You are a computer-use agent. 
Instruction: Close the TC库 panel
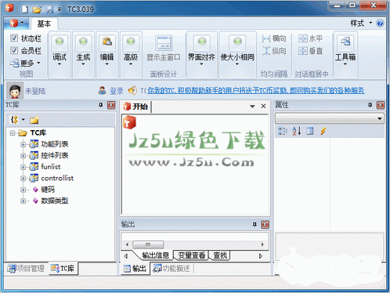pos(111,105)
